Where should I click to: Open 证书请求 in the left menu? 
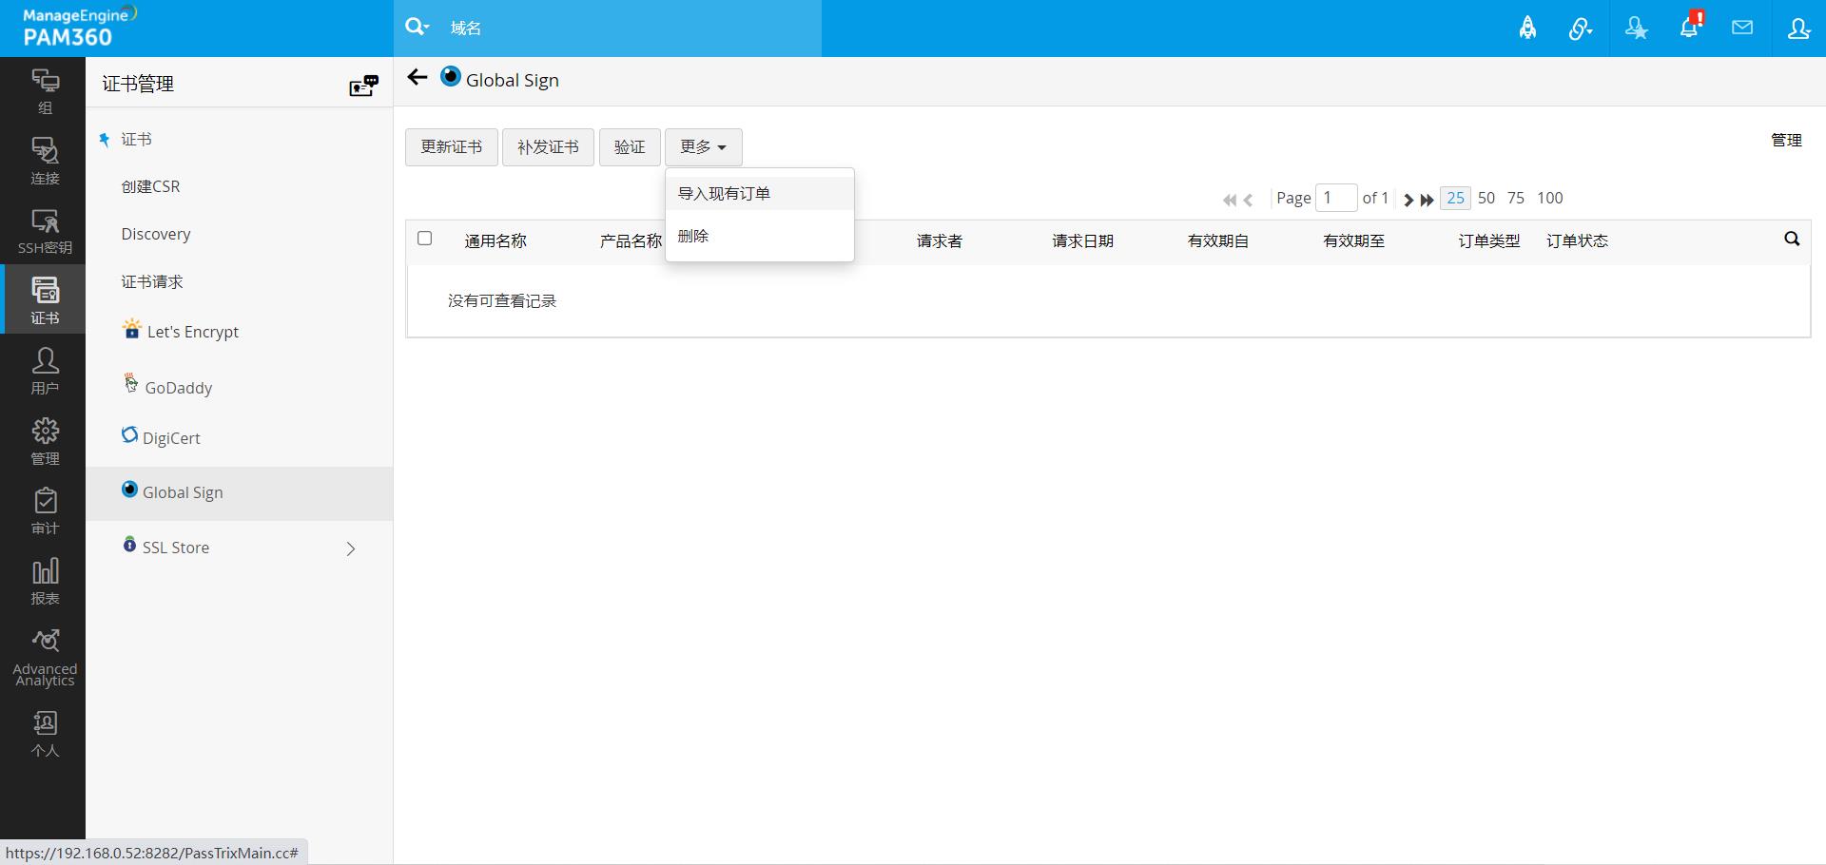(152, 282)
